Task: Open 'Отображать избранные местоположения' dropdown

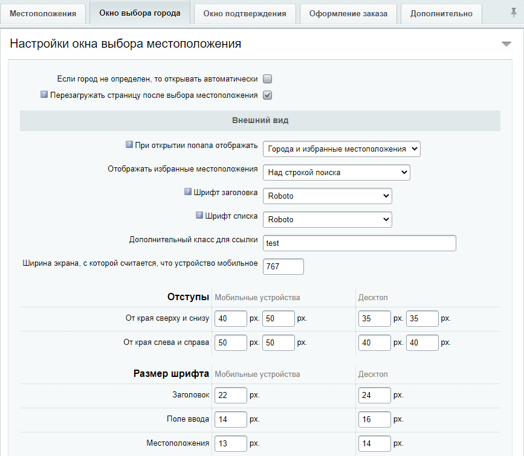Action: tap(337, 172)
